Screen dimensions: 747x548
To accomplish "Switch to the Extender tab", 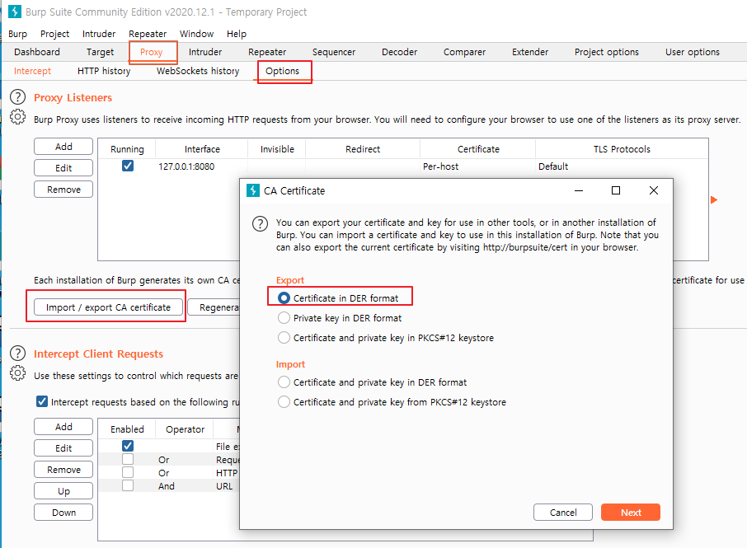I will [530, 52].
